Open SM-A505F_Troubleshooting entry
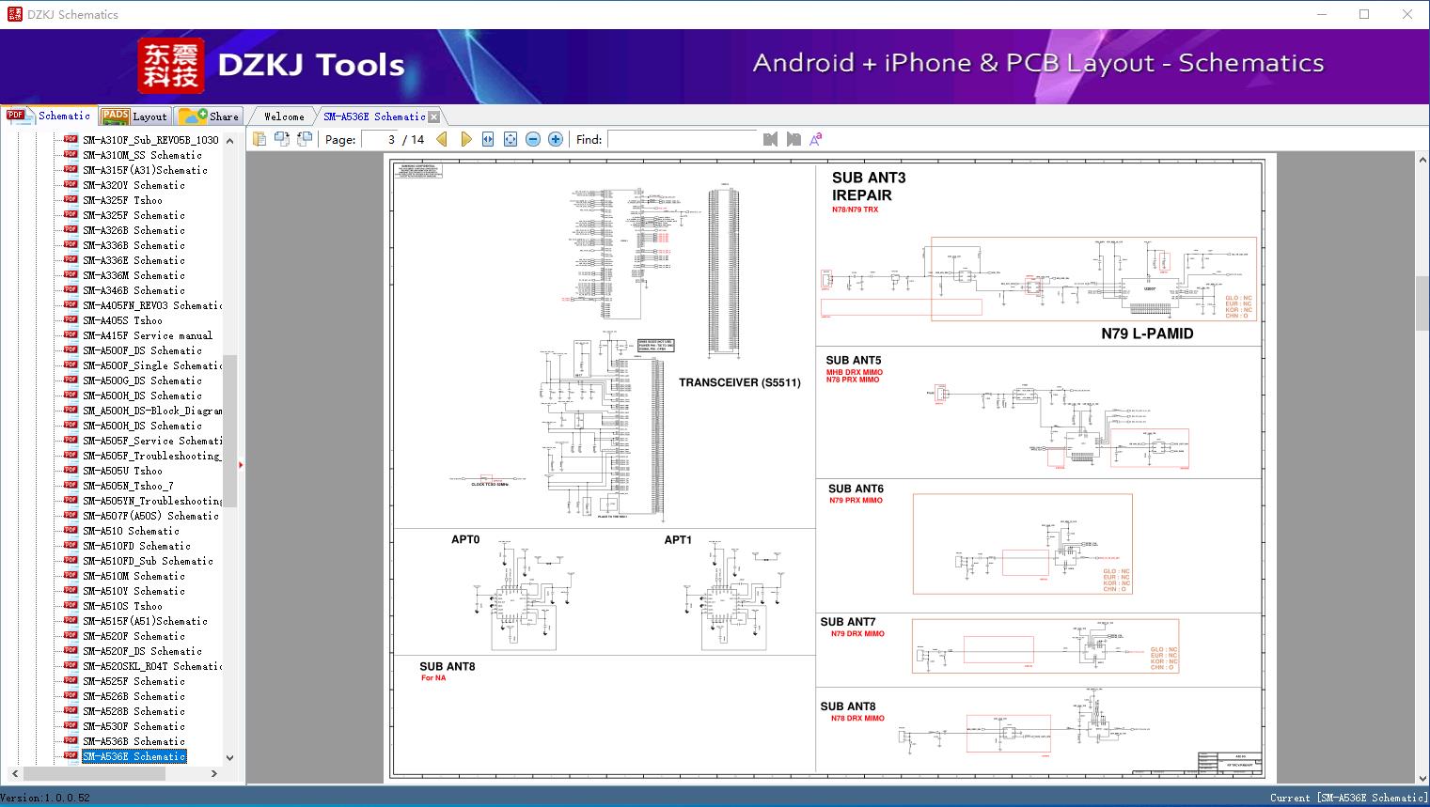The height and width of the screenshot is (807, 1430). (150, 456)
